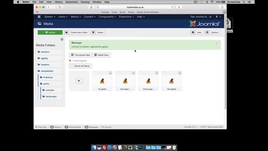Open the YouTube bookmark
This screenshot has height=151, width=268.
coord(105,12)
